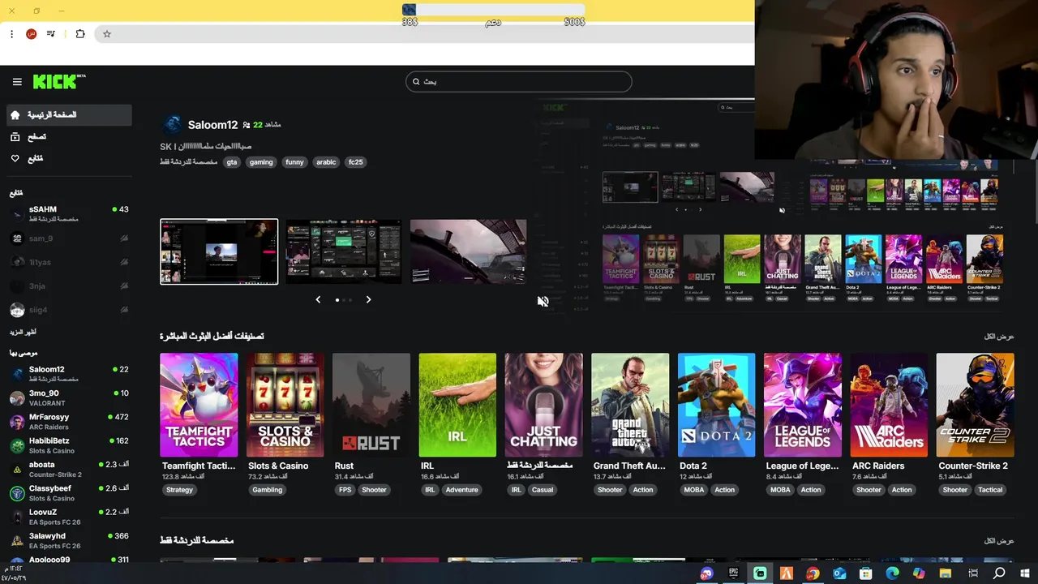Click the red Chrome profile avatar
This screenshot has width=1038, height=584.
point(31,34)
